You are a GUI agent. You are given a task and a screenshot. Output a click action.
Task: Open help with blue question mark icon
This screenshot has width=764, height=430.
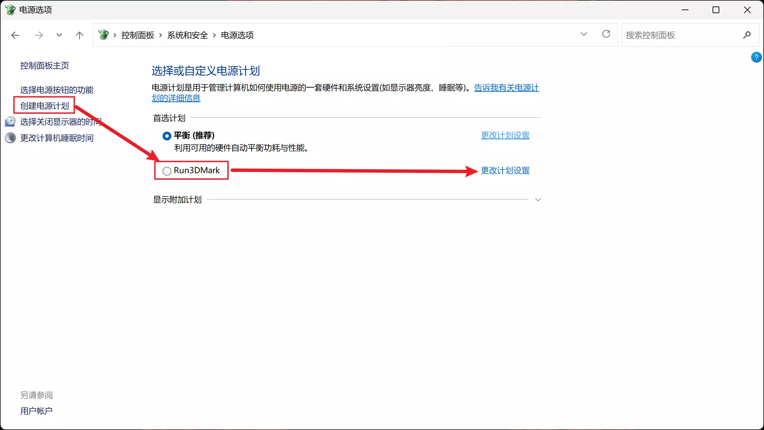pos(756,57)
